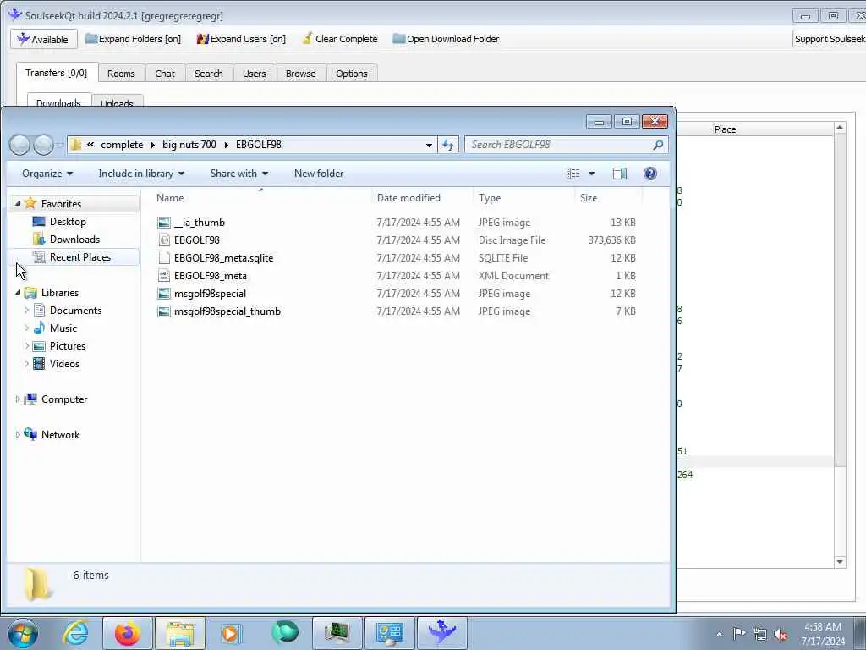Sort by the Type column header
The image size is (866, 650).
[x=523, y=198]
